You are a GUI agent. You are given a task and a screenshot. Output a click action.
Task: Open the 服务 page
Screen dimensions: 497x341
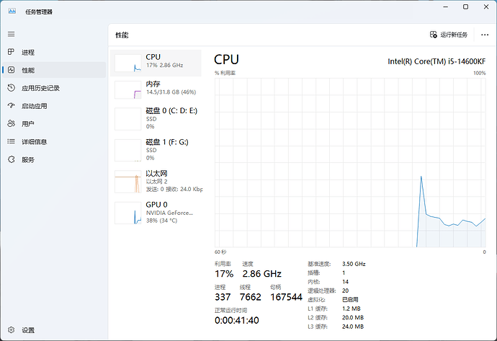(x=54, y=159)
